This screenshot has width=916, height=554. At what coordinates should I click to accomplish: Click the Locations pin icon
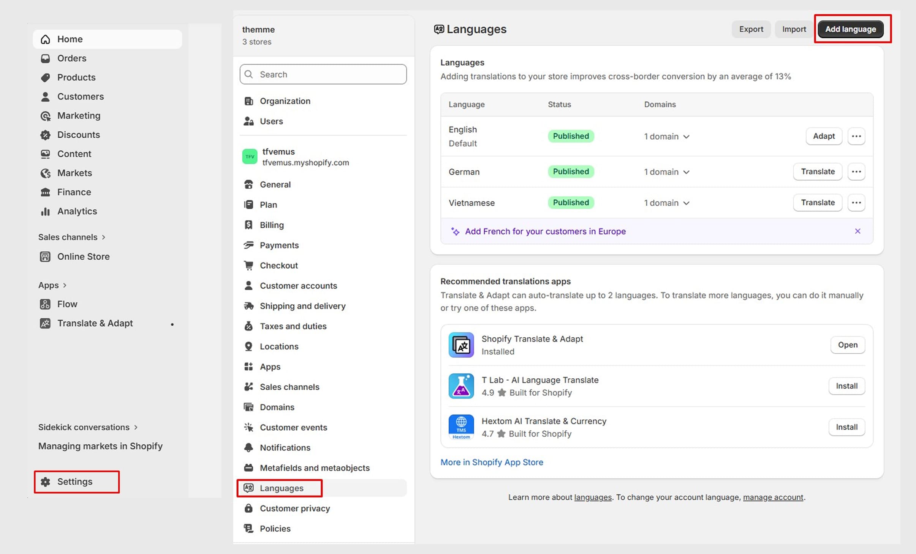248,346
